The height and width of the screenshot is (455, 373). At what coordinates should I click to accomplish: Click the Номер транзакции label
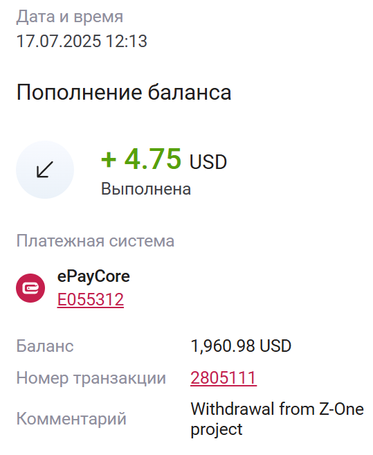pyautogui.click(x=91, y=378)
